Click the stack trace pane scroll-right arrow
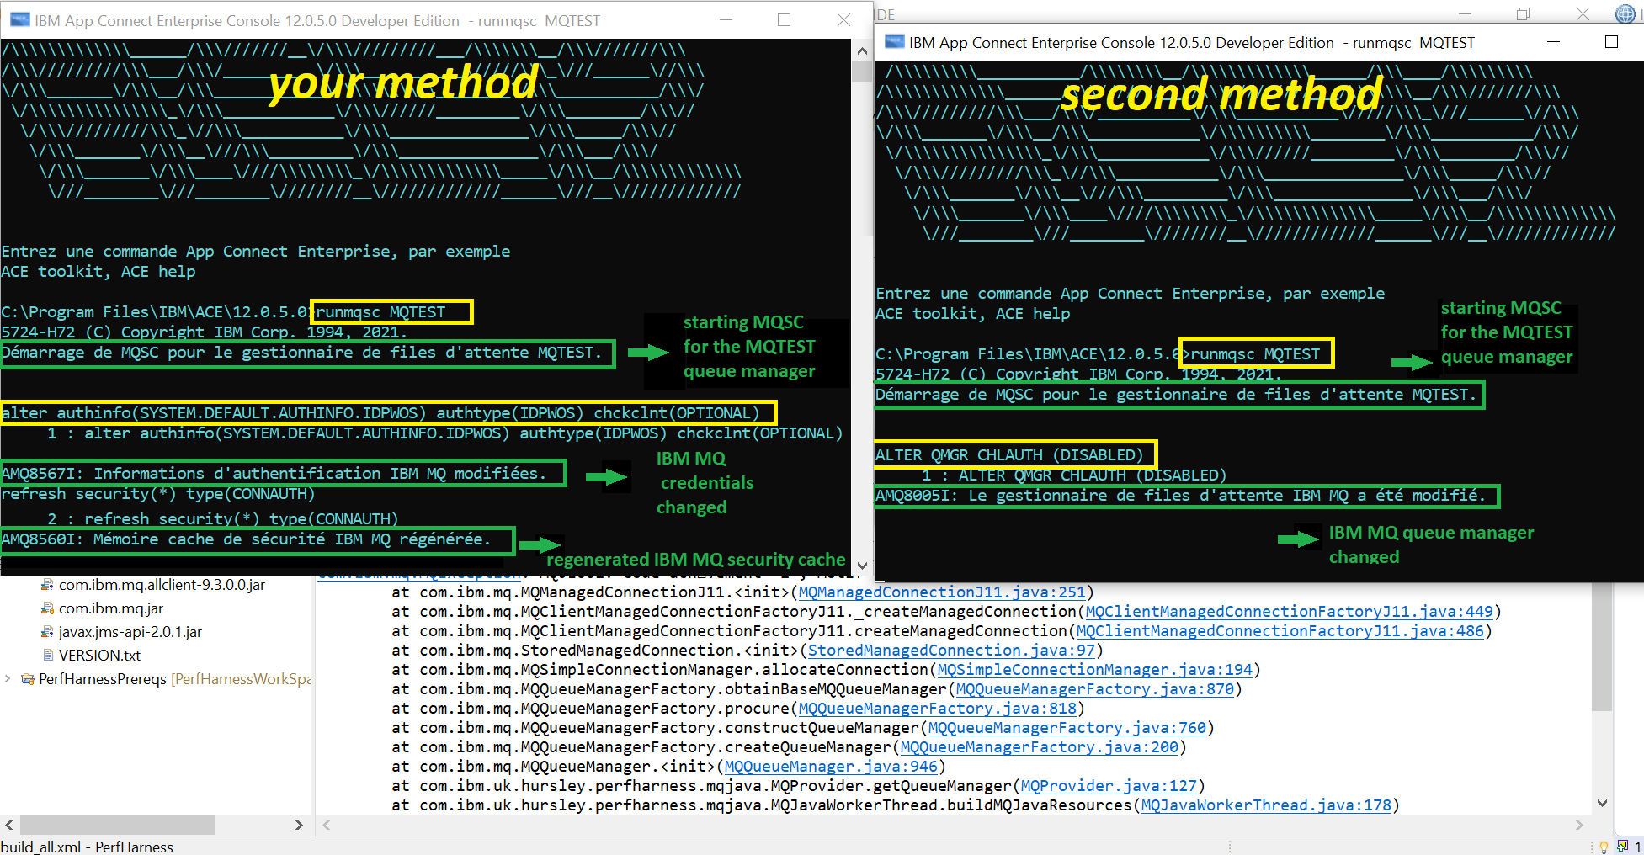Viewport: 1644px width, 855px height. pyautogui.click(x=1579, y=825)
